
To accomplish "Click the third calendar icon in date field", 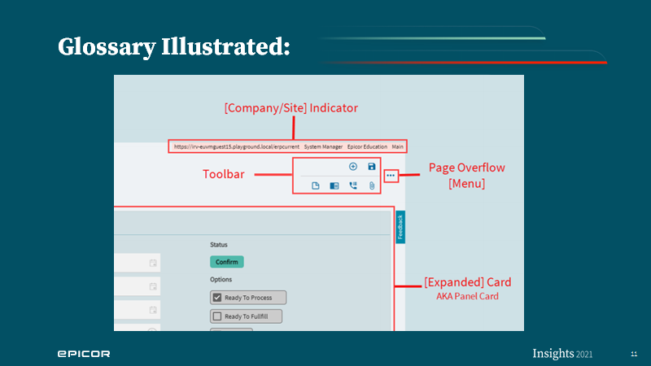I will pyautogui.click(x=153, y=310).
